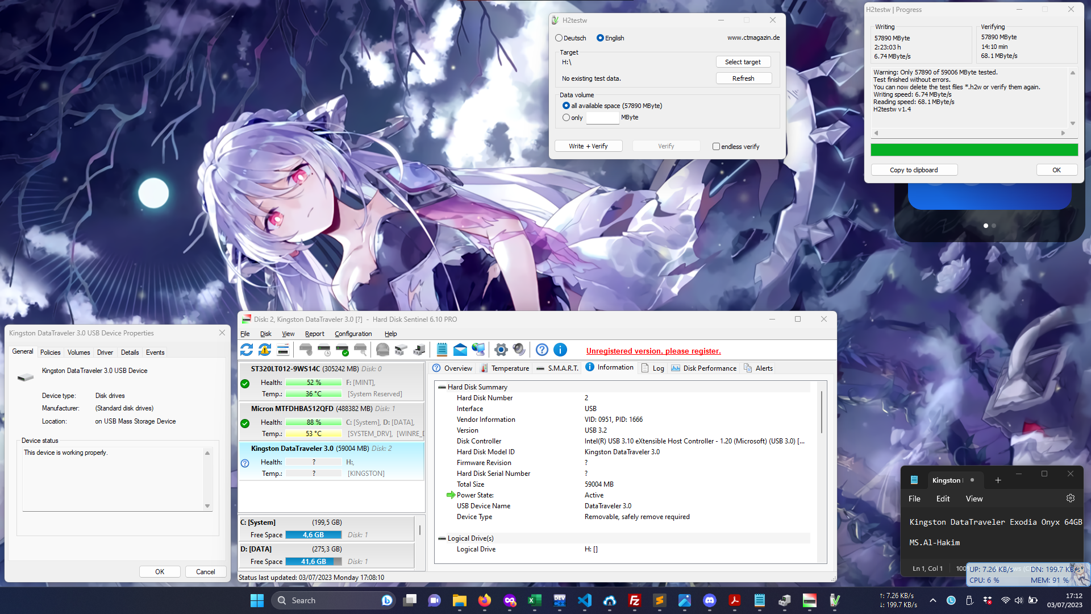This screenshot has width=1091, height=614.
Task: Click the refresh-with-warning icon in Hard Disk Sentinel toolbar
Action: point(265,350)
